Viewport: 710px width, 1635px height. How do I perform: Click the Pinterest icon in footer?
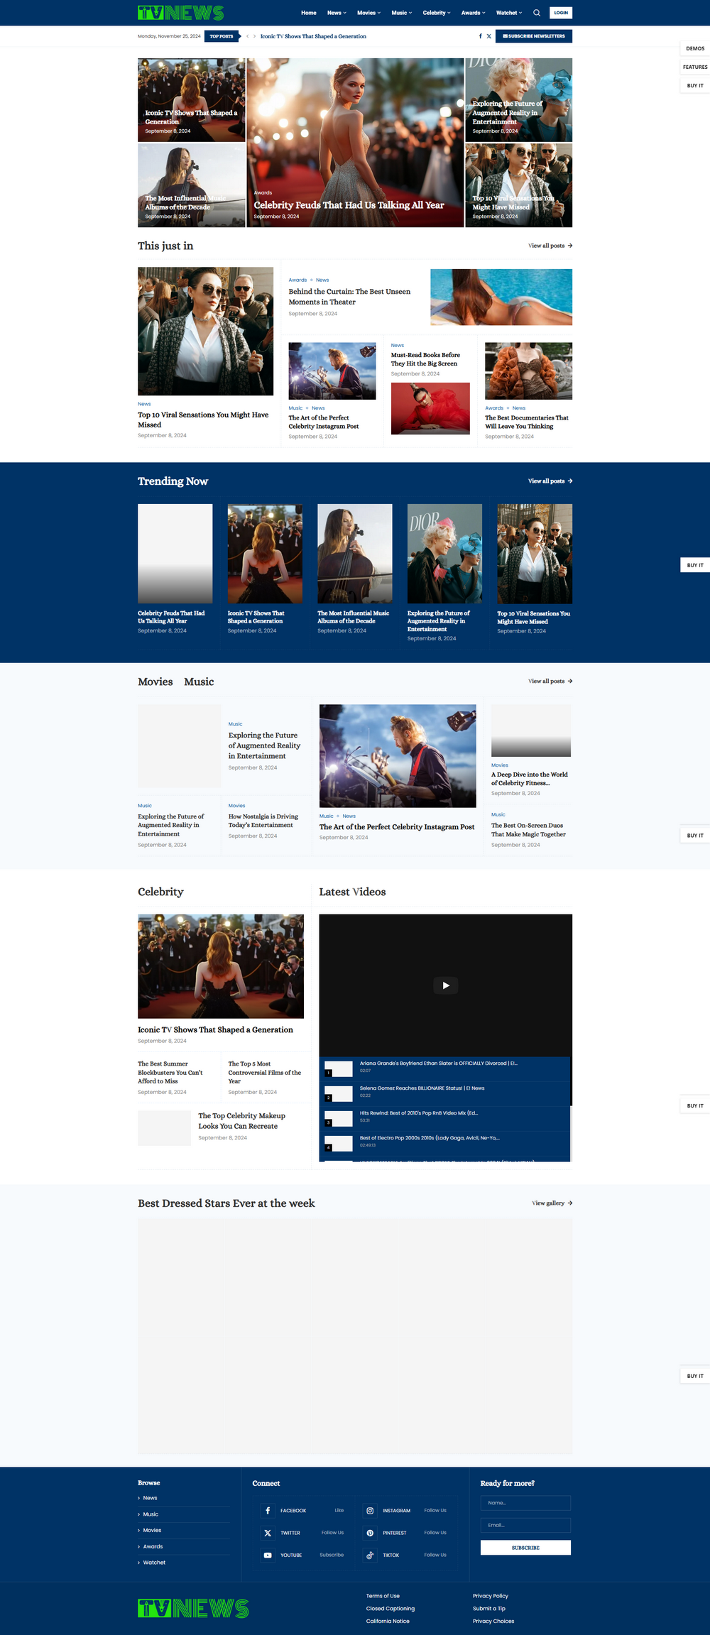pyautogui.click(x=370, y=1533)
